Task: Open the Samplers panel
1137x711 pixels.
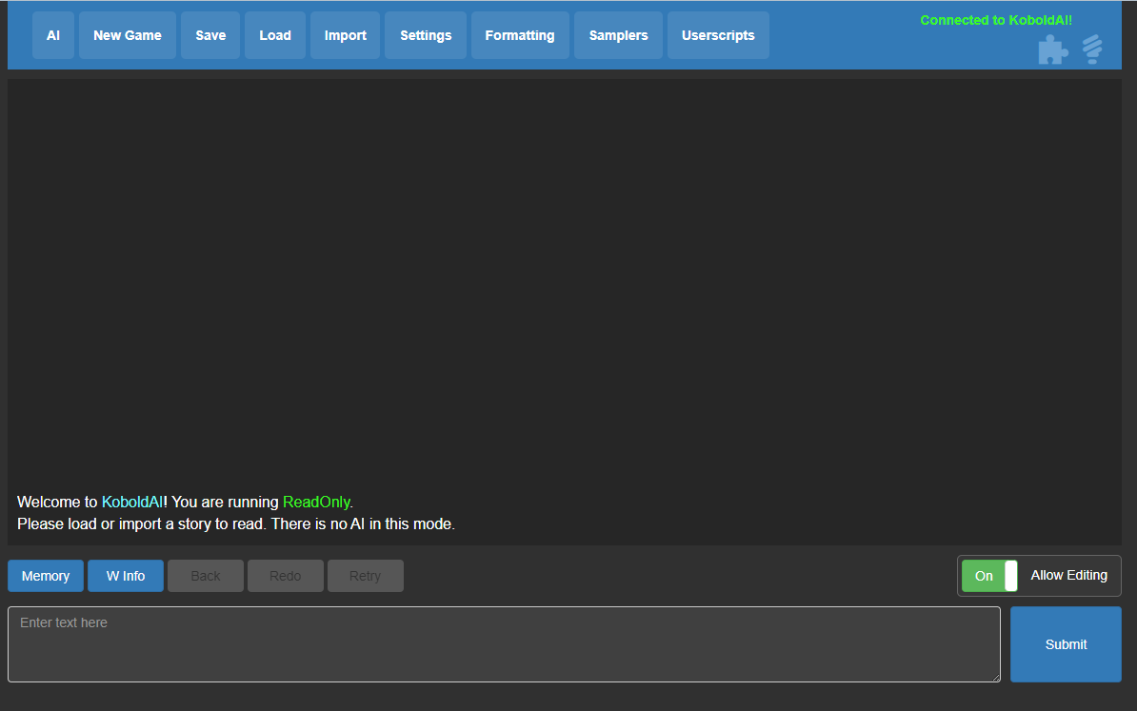Action: pyautogui.click(x=619, y=35)
